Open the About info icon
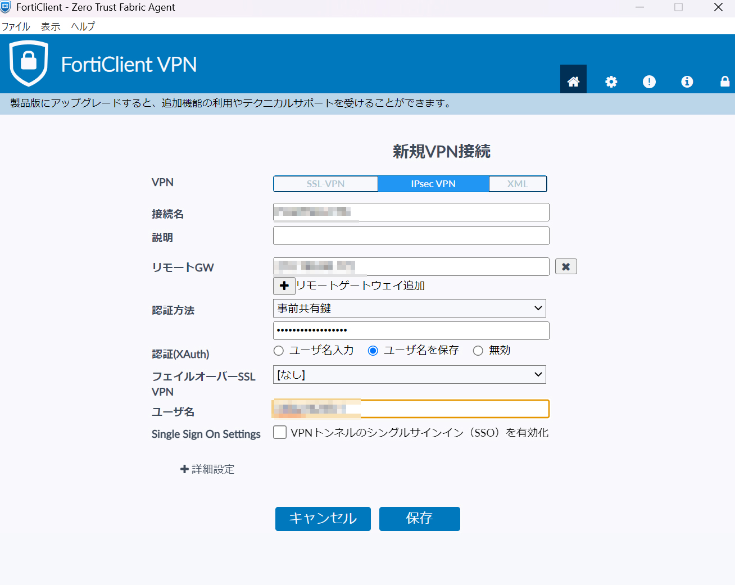The width and height of the screenshot is (735, 585). tap(687, 81)
